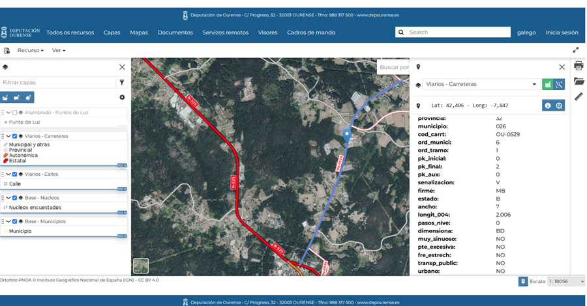Select the ruler measurement tool
587x306 pixels.
point(579,97)
